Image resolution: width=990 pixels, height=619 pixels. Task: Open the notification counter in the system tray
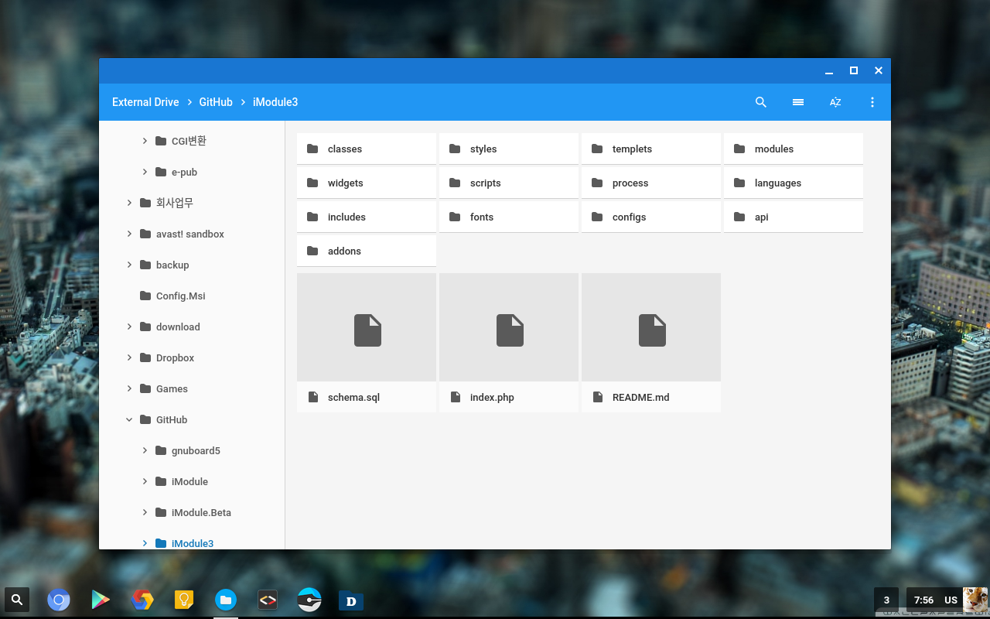click(x=886, y=600)
